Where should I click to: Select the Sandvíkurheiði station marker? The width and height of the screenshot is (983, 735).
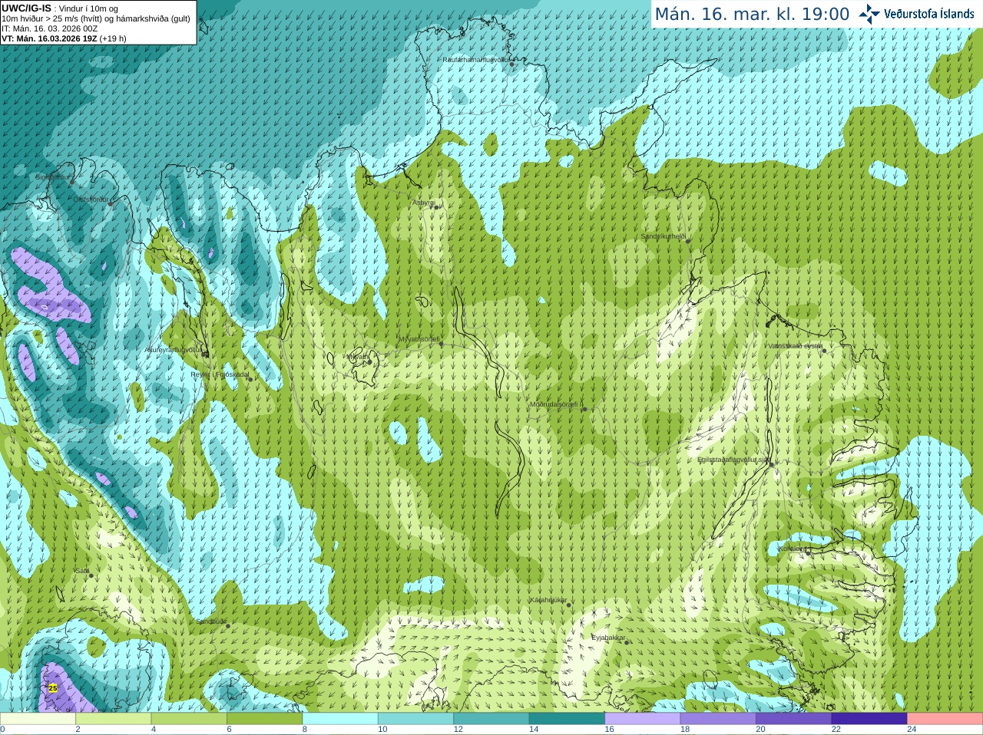click(688, 241)
